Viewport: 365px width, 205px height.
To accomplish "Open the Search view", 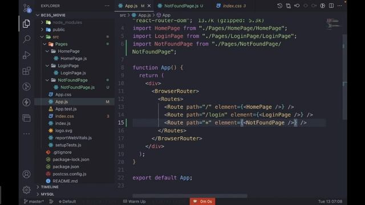I will 27,39.
